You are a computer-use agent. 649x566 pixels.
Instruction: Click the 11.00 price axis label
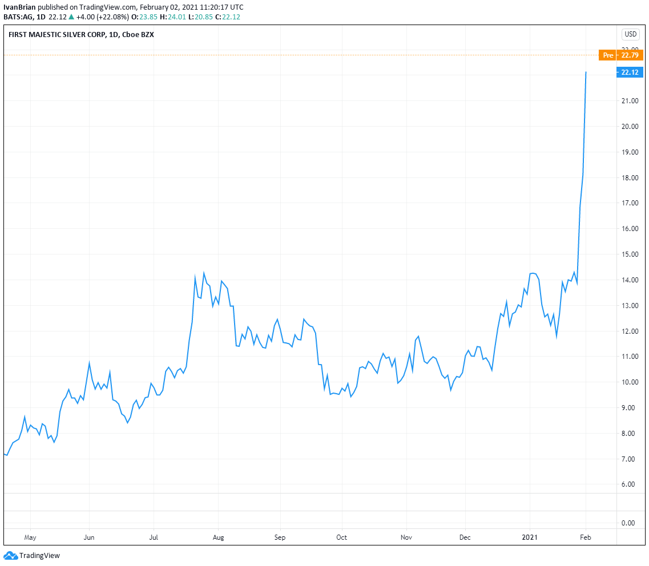coord(630,357)
